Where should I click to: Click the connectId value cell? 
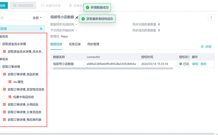point(111,64)
